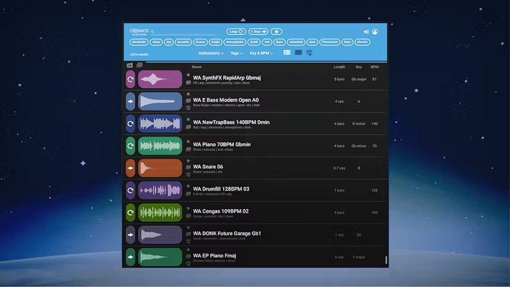Open the circular cosmos view icon

click(x=309, y=52)
